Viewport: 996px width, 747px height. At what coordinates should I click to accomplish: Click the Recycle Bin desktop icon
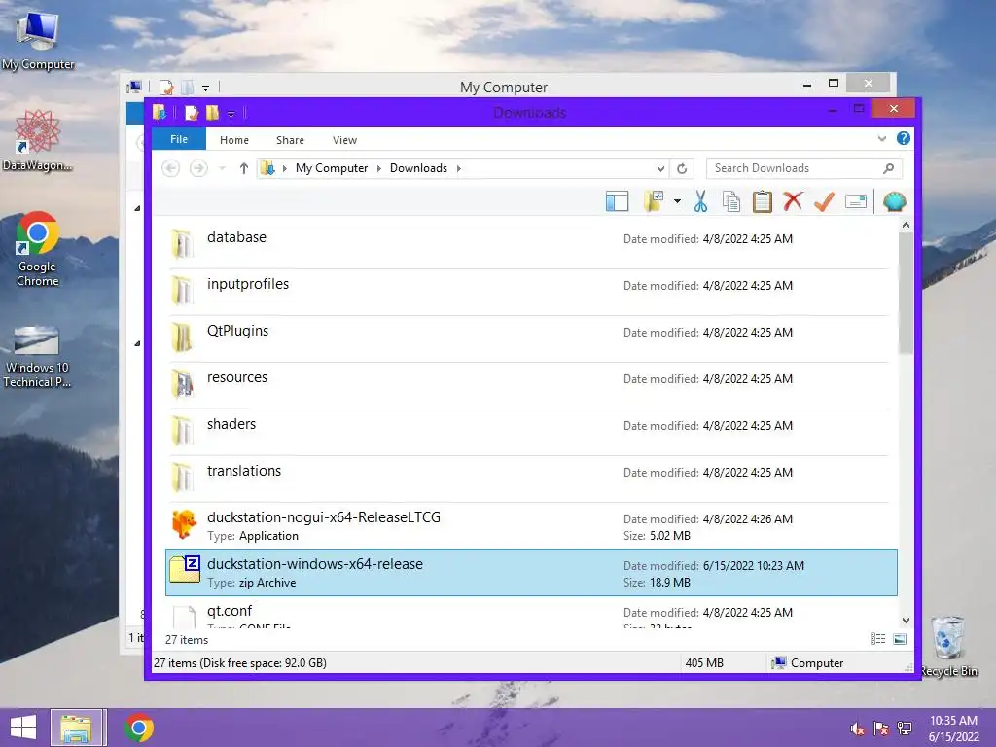tap(948, 647)
